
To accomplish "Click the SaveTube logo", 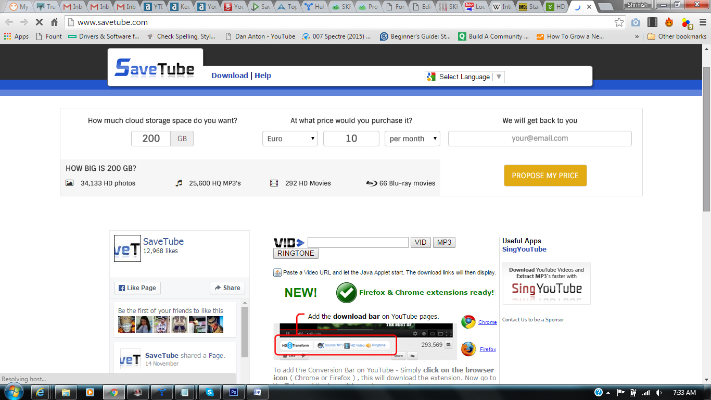I will (155, 68).
